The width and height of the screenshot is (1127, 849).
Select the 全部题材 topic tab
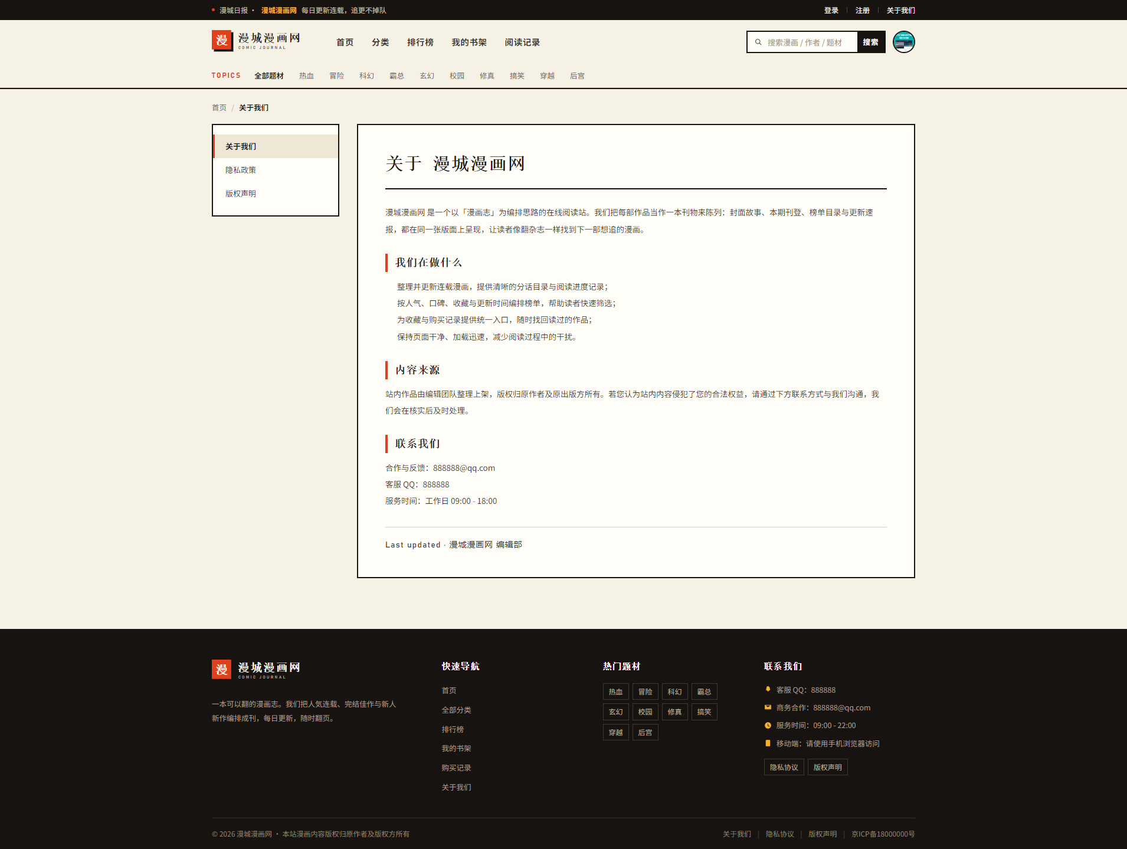269,76
